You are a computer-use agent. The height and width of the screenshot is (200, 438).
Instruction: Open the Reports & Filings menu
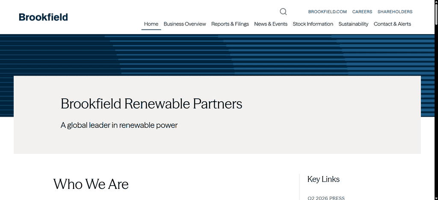230,24
